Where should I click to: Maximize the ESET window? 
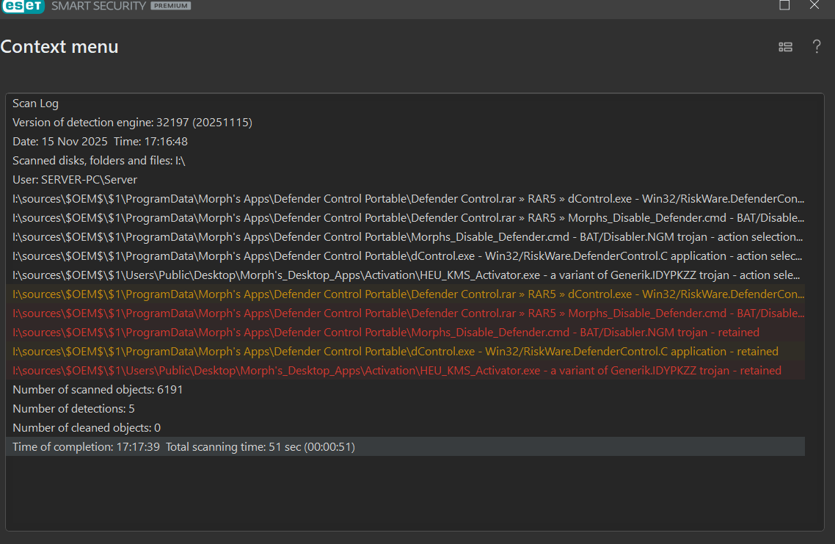(x=784, y=5)
